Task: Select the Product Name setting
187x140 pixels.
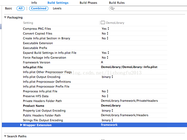Action: pos(33,106)
